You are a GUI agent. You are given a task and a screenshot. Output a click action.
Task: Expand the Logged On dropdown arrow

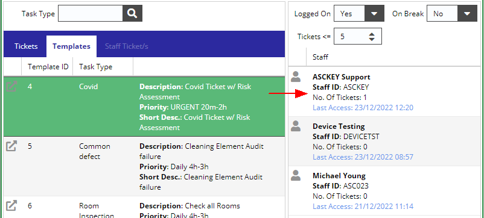374,13
